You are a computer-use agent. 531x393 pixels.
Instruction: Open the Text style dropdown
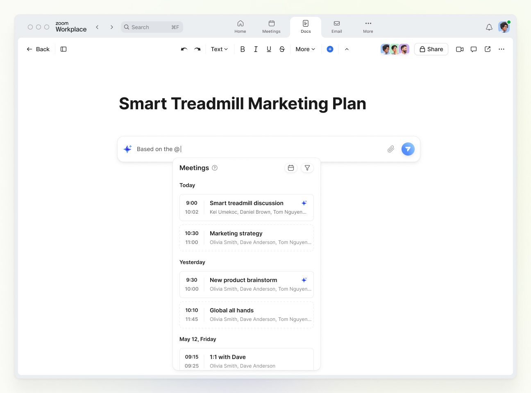(x=219, y=49)
